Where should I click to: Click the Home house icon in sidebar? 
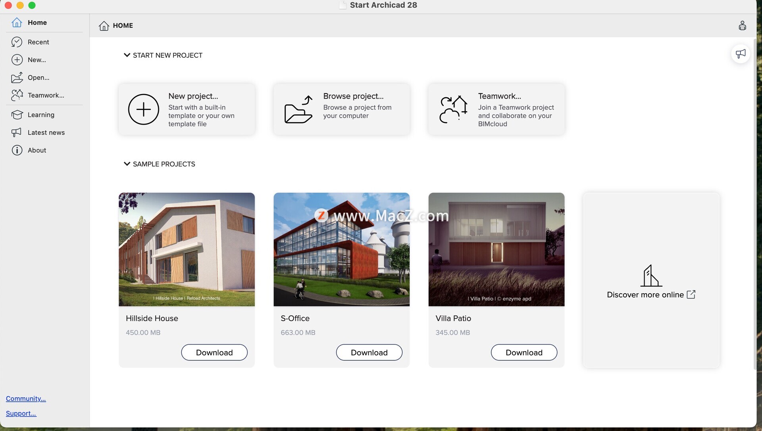click(x=17, y=23)
